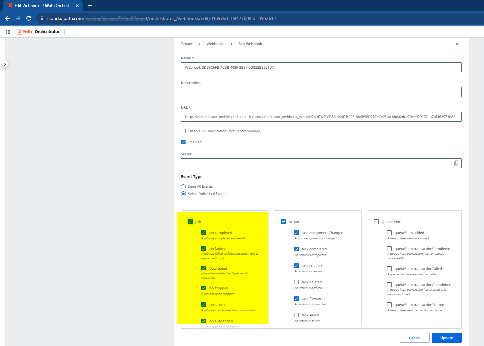Go back in browser history
The width and height of the screenshot is (484, 346).
(7, 18)
